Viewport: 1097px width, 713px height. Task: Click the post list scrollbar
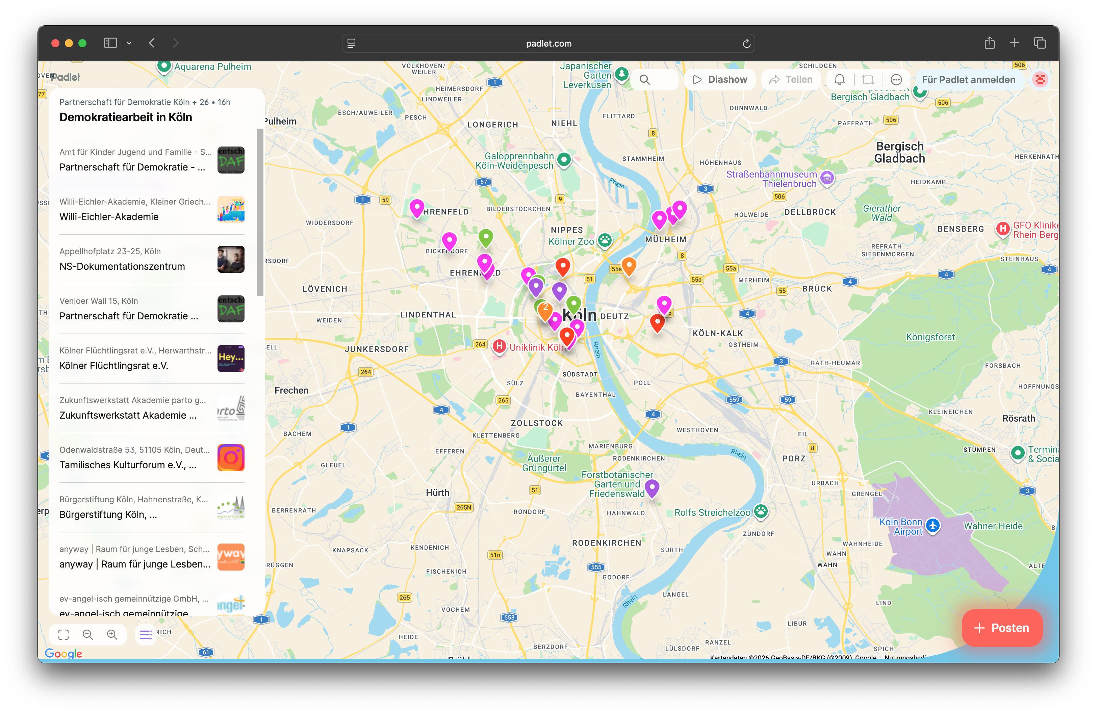pos(260,212)
